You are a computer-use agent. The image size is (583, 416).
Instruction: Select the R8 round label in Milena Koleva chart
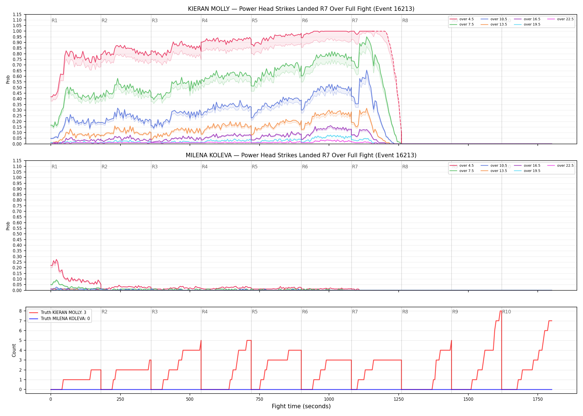tap(405, 167)
